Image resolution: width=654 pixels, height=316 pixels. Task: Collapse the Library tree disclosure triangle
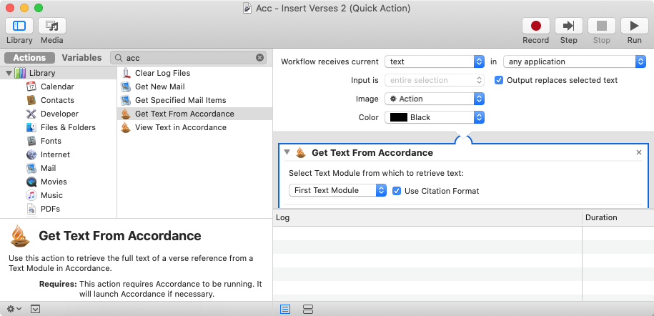coord(9,73)
